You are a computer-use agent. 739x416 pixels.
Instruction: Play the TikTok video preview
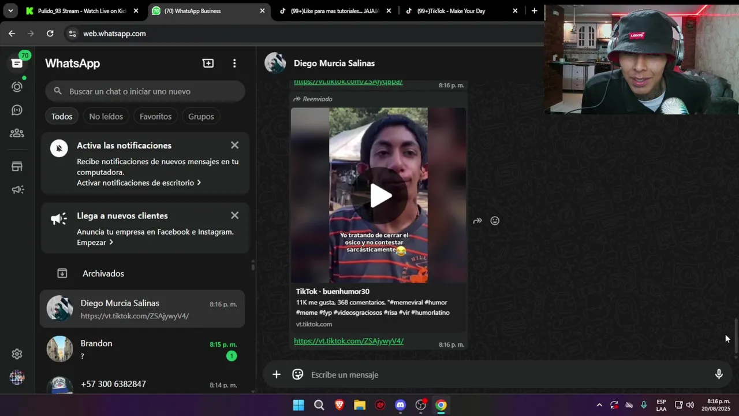point(380,195)
